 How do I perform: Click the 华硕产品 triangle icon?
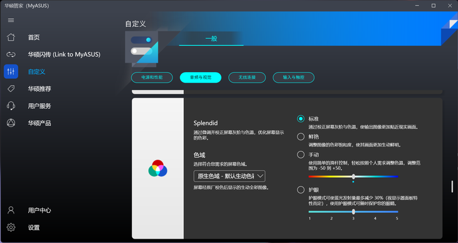click(x=11, y=123)
